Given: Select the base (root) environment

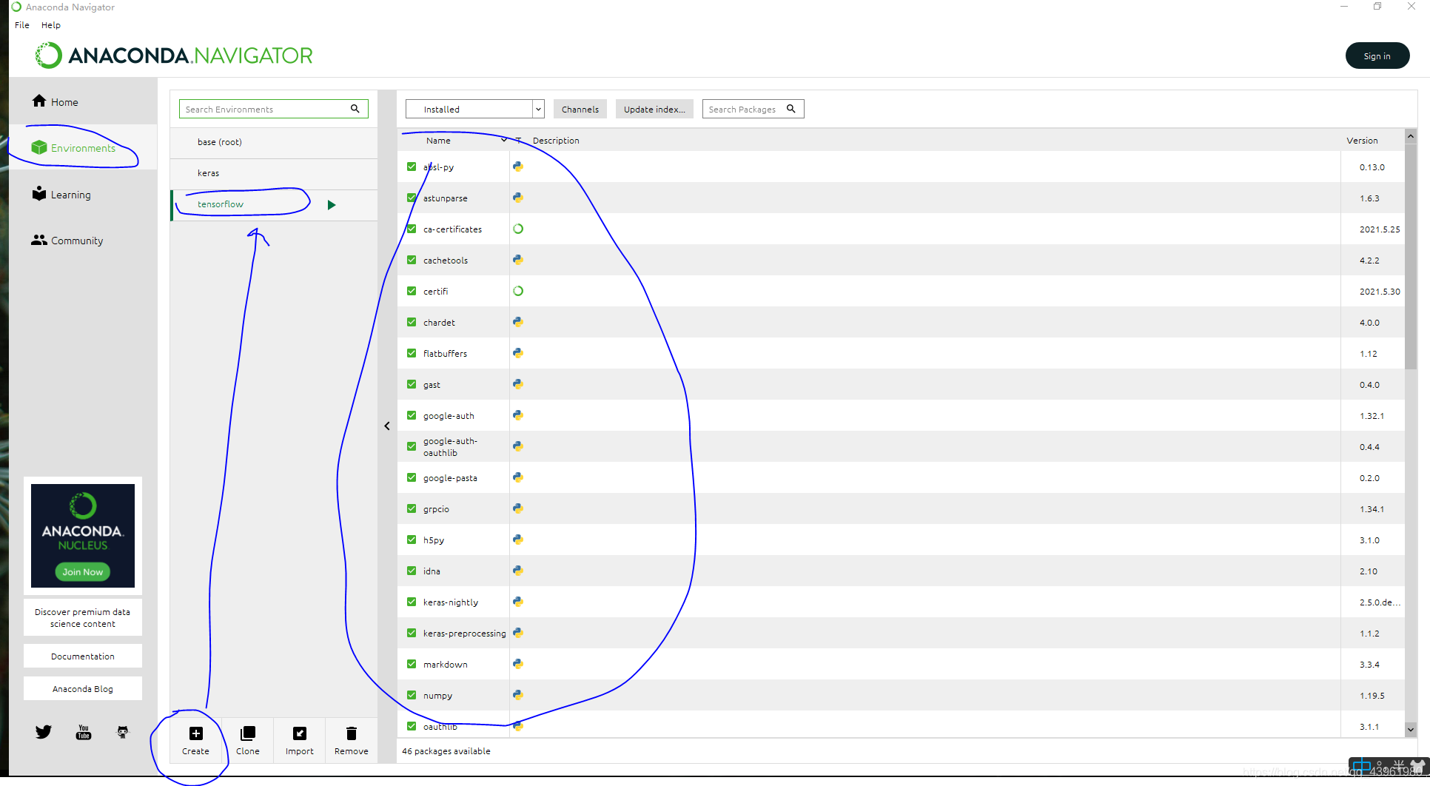Looking at the screenshot, I should (x=274, y=142).
